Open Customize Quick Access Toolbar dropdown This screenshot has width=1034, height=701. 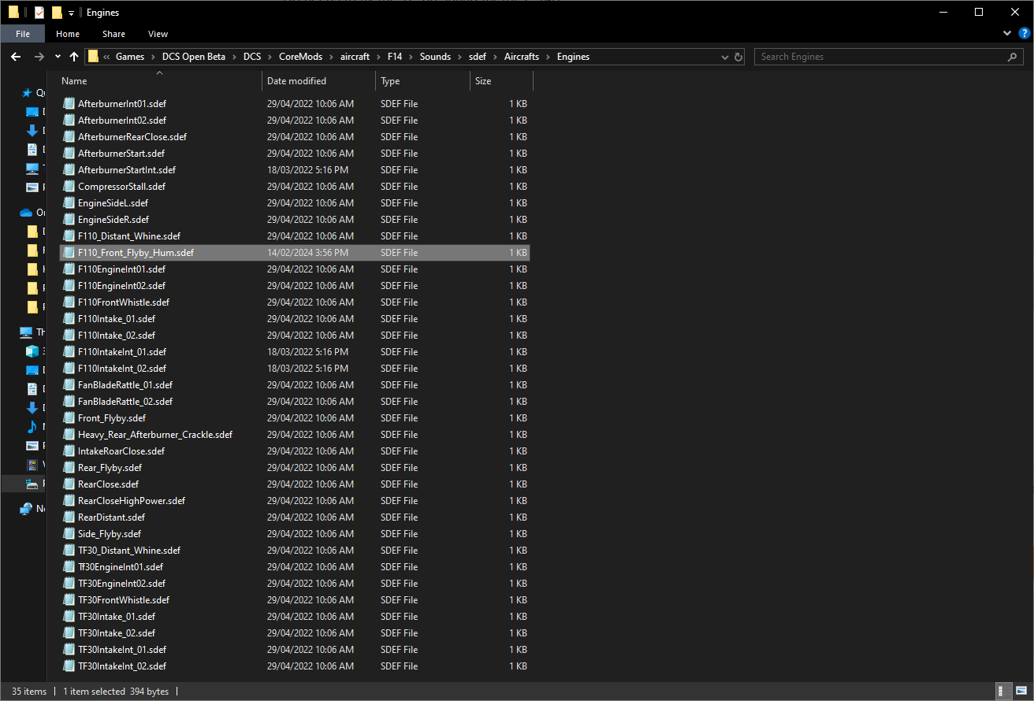(71, 13)
